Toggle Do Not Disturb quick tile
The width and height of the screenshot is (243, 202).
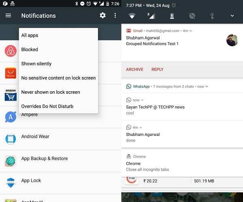192,16
